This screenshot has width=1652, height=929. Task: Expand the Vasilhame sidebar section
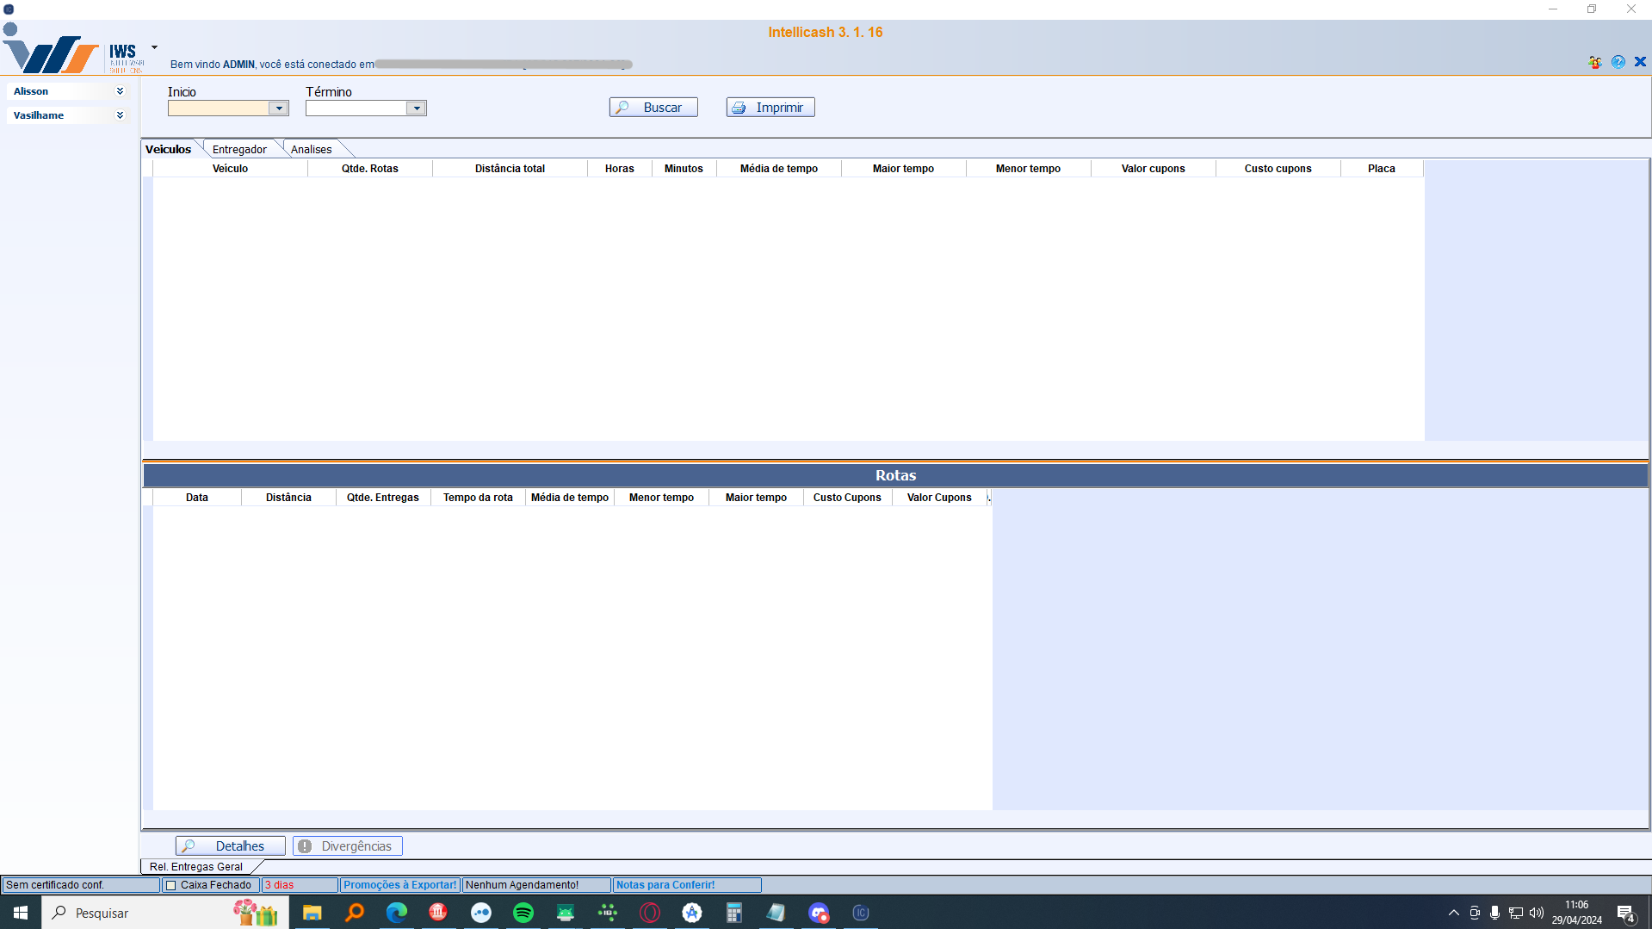point(120,115)
